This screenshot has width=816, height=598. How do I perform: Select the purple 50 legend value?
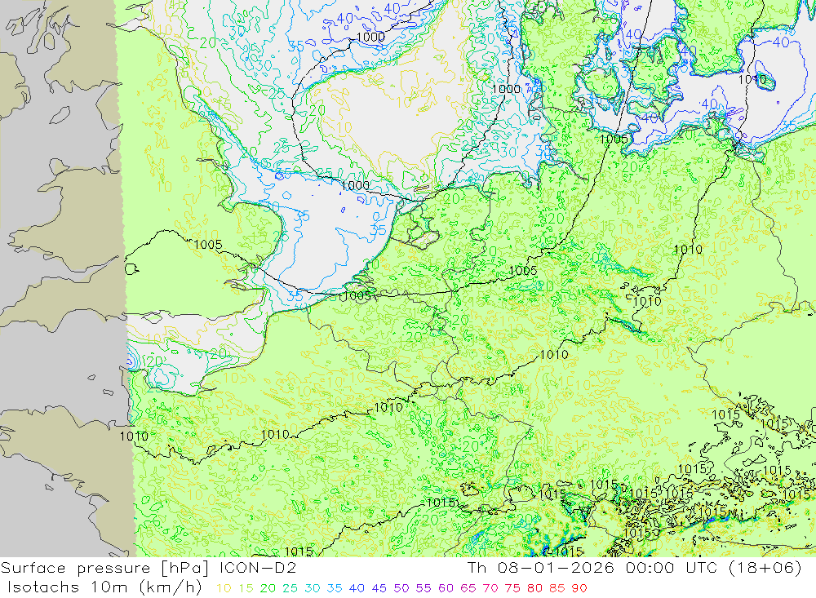click(x=401, y=589)
